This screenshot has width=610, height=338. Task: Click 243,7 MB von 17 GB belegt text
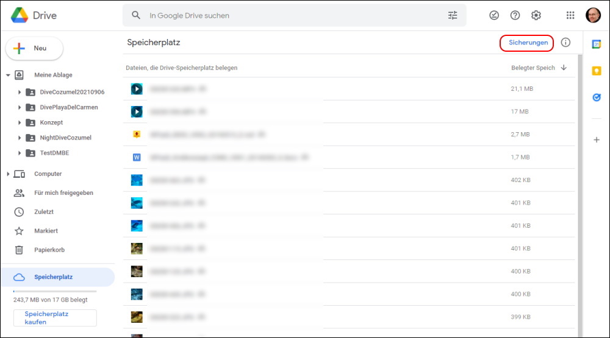click(50, 300)
